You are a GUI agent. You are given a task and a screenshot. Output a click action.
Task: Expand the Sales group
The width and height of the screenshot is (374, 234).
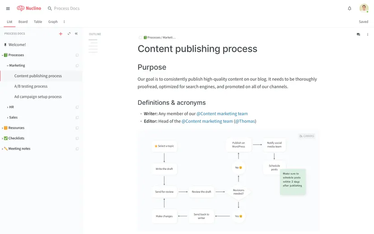[x=8, y=117]
